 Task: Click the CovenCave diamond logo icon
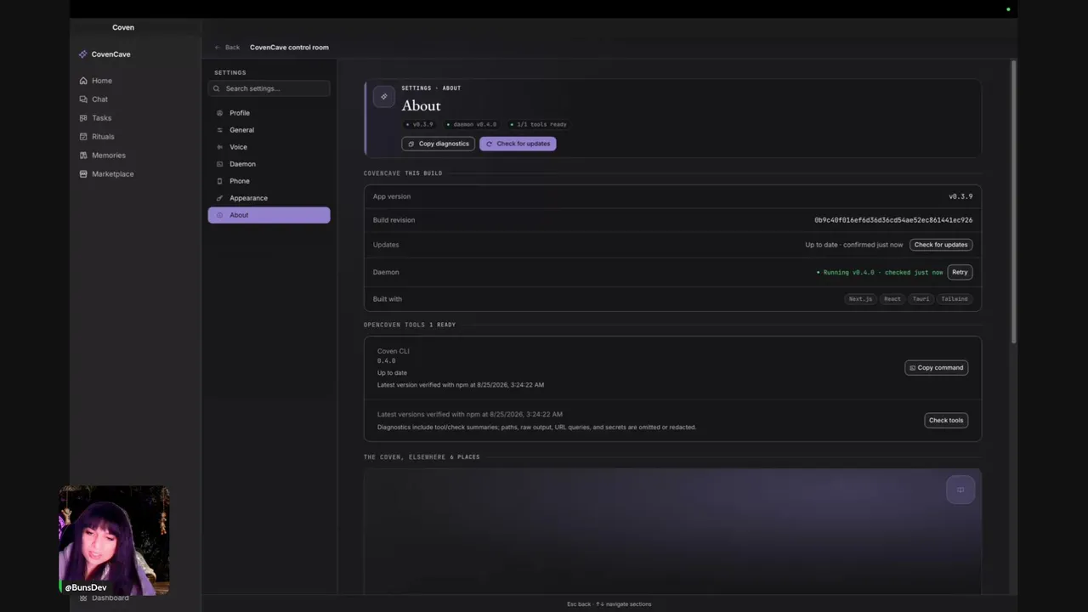tap(82, 54)
